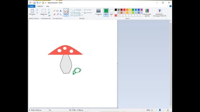Click vertical scrollbar up arrow

[x=171, y=21]
